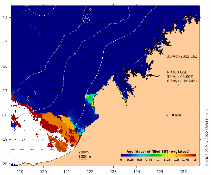
Task: Click the longitude label '125'
Action: [x=160, y=172]
